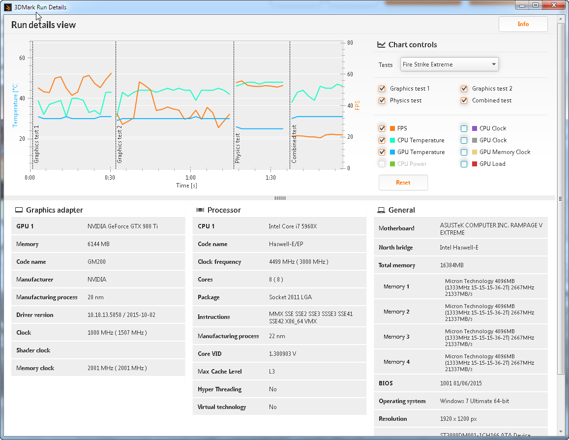The height and width of the screenshot is (440, 569).
Task: Click the GM200 code name value
Action: point(96,262)
